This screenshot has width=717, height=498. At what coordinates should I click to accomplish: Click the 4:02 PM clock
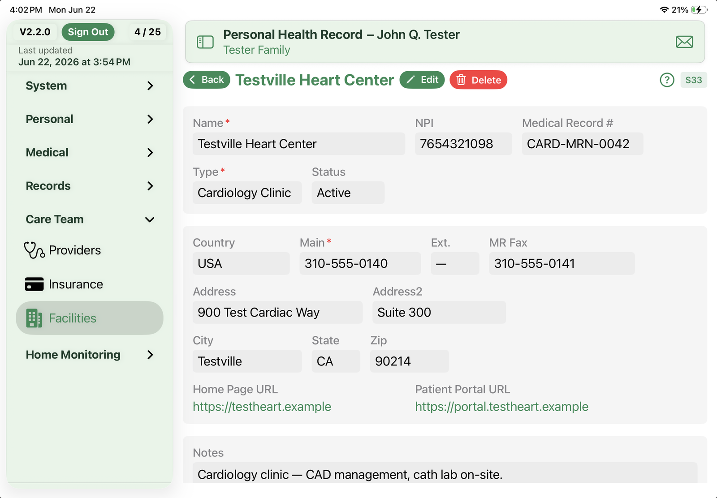point(26,10)
